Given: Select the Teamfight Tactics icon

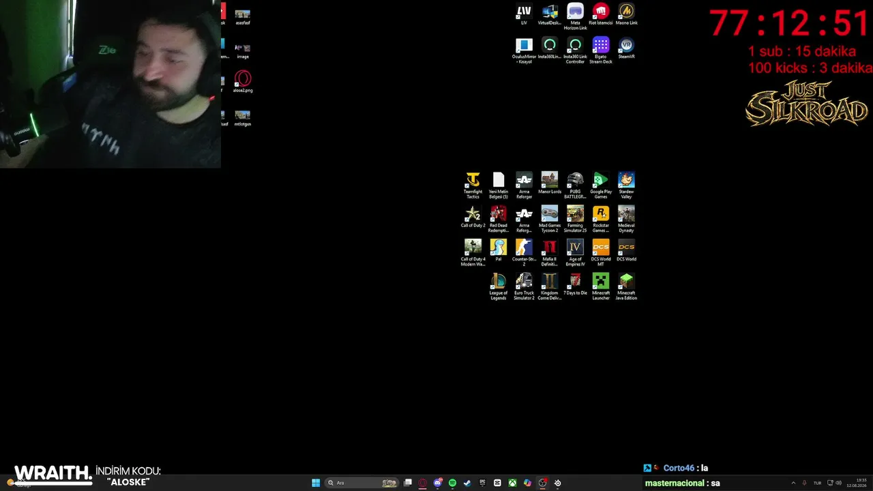Looking at the screenshot, I should click(x=473, y=185).
